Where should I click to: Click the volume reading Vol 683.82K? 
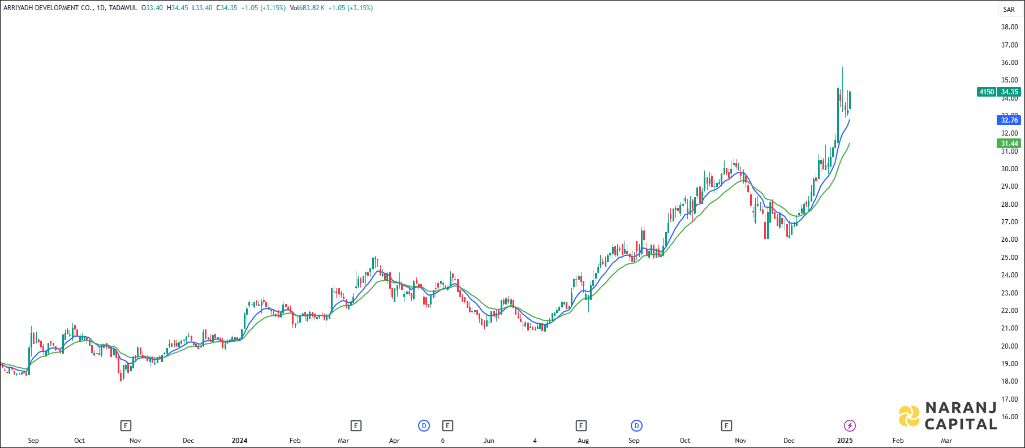307,8
